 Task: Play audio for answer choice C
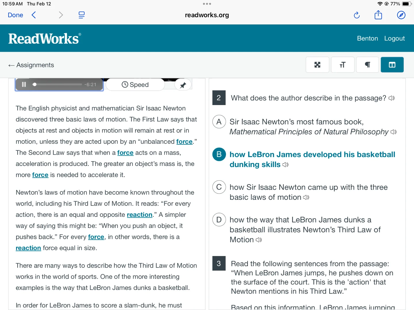[306, 197]
